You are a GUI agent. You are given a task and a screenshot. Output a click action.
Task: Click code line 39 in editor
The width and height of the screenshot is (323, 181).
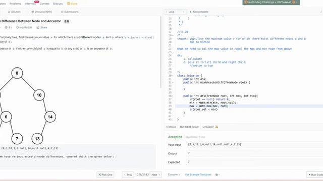click(x=249, y=106)
